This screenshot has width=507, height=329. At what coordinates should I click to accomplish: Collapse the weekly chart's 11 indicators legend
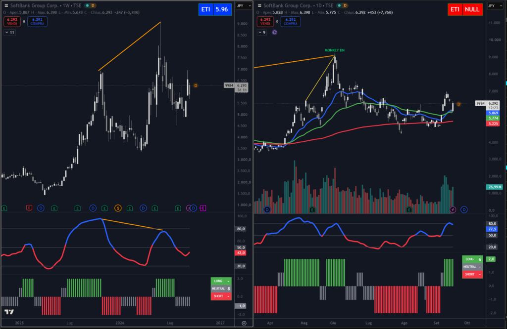10,32
